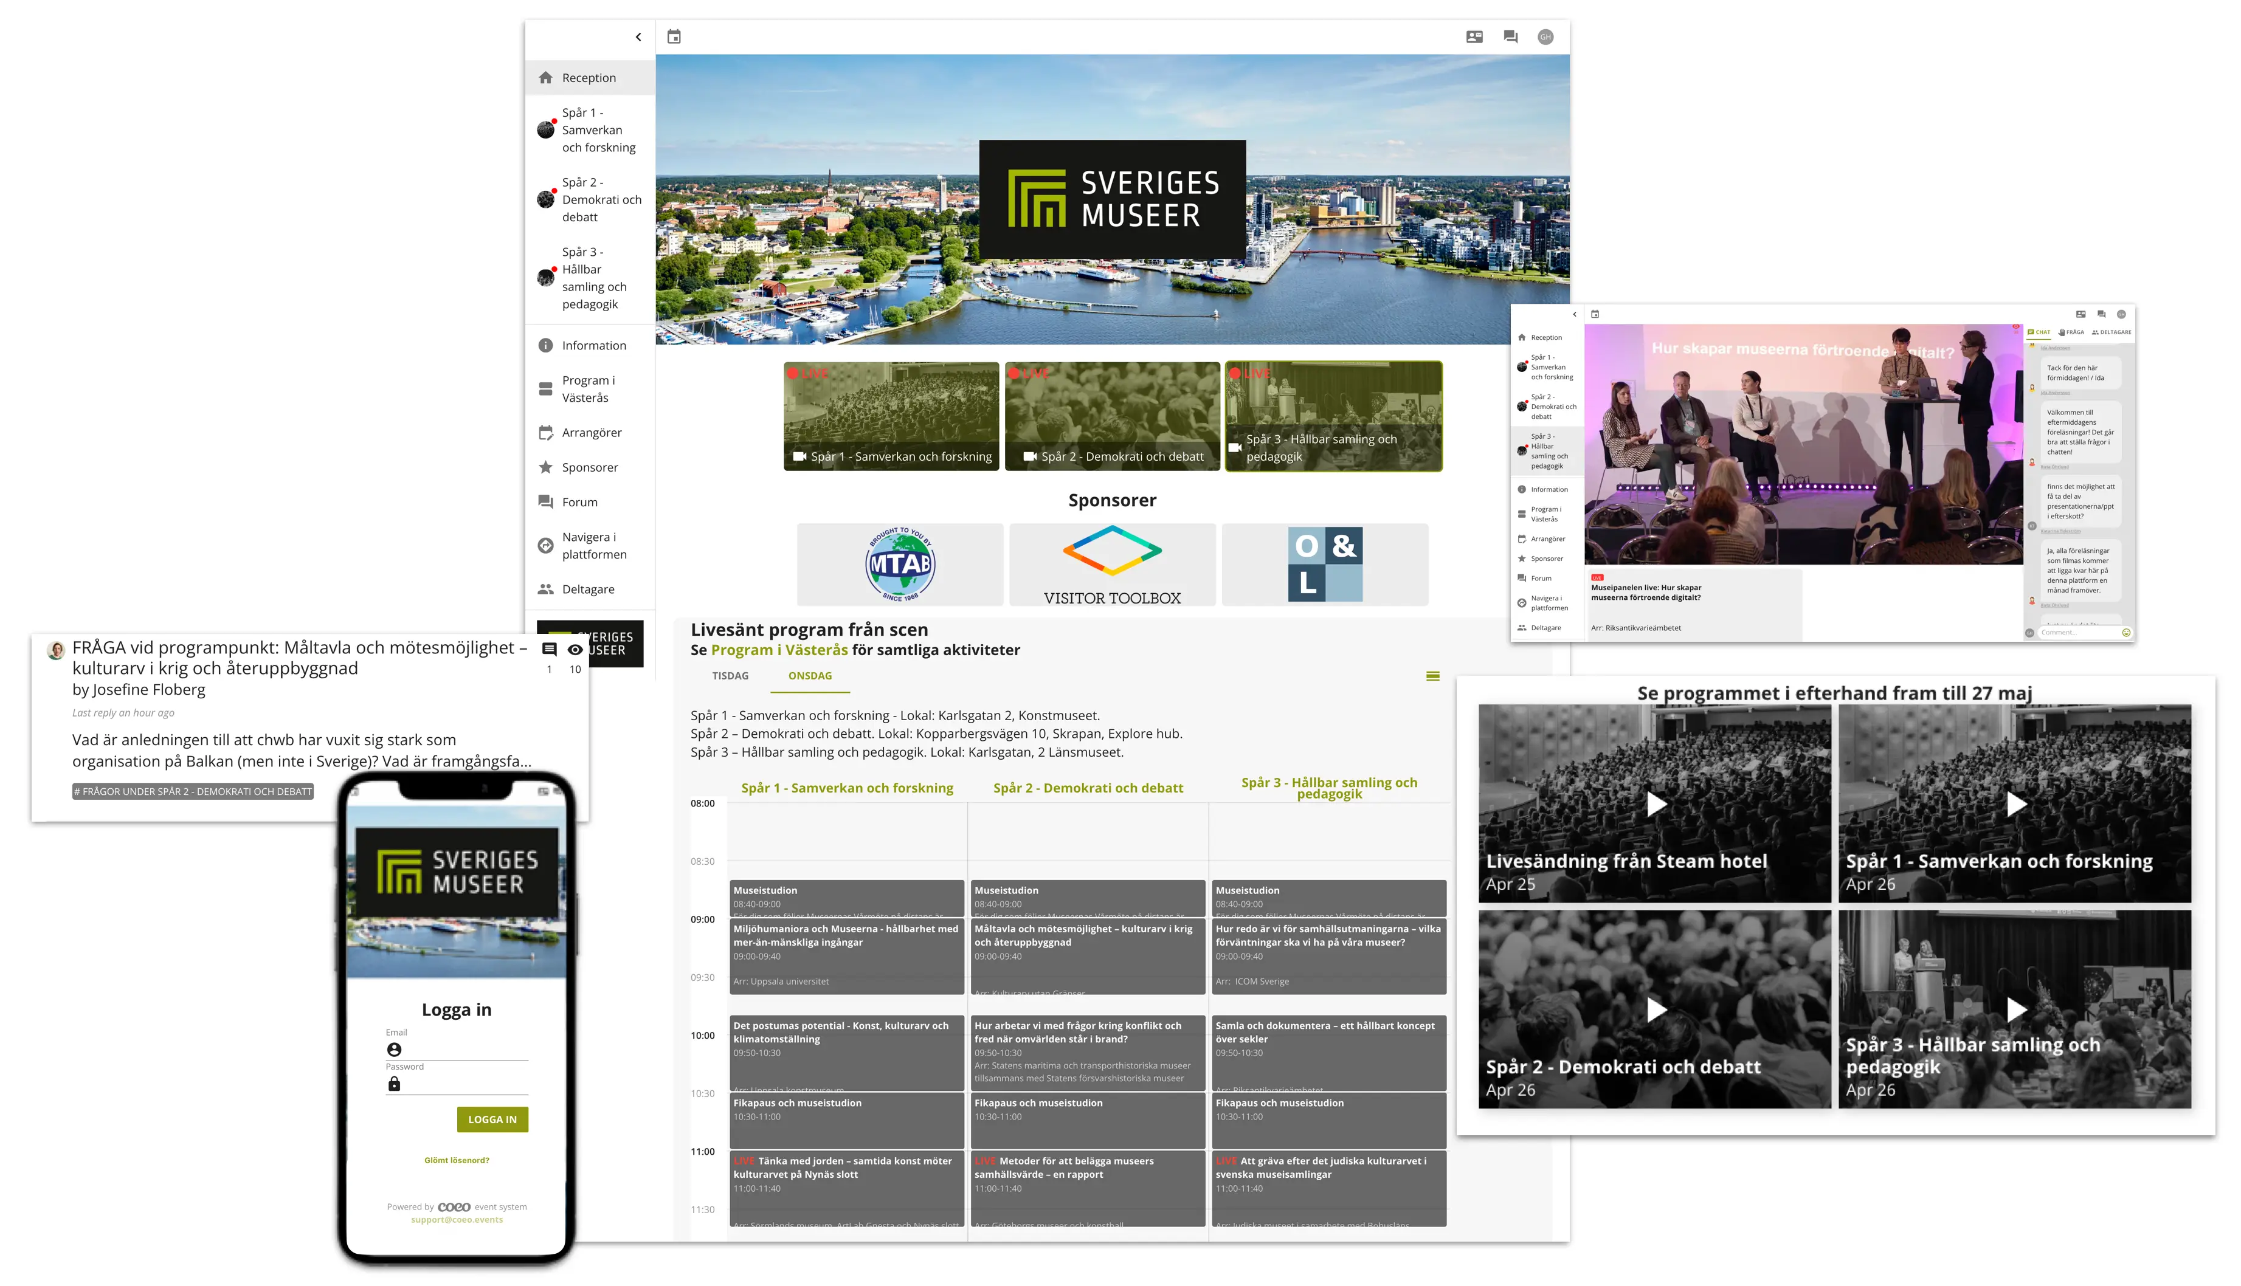This screenshot has width=2241, height=1286.
Task: Open session Samla och dokumentera
Action: click(x=1330, y=1053)
